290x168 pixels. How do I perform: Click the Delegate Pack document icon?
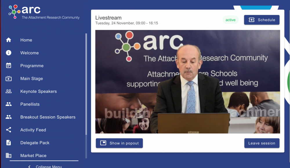9,143
